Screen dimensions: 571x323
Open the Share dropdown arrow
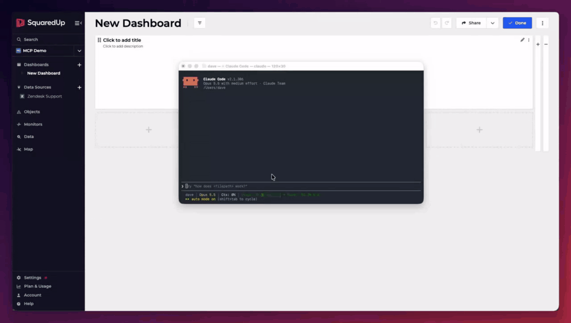(493, 23)
